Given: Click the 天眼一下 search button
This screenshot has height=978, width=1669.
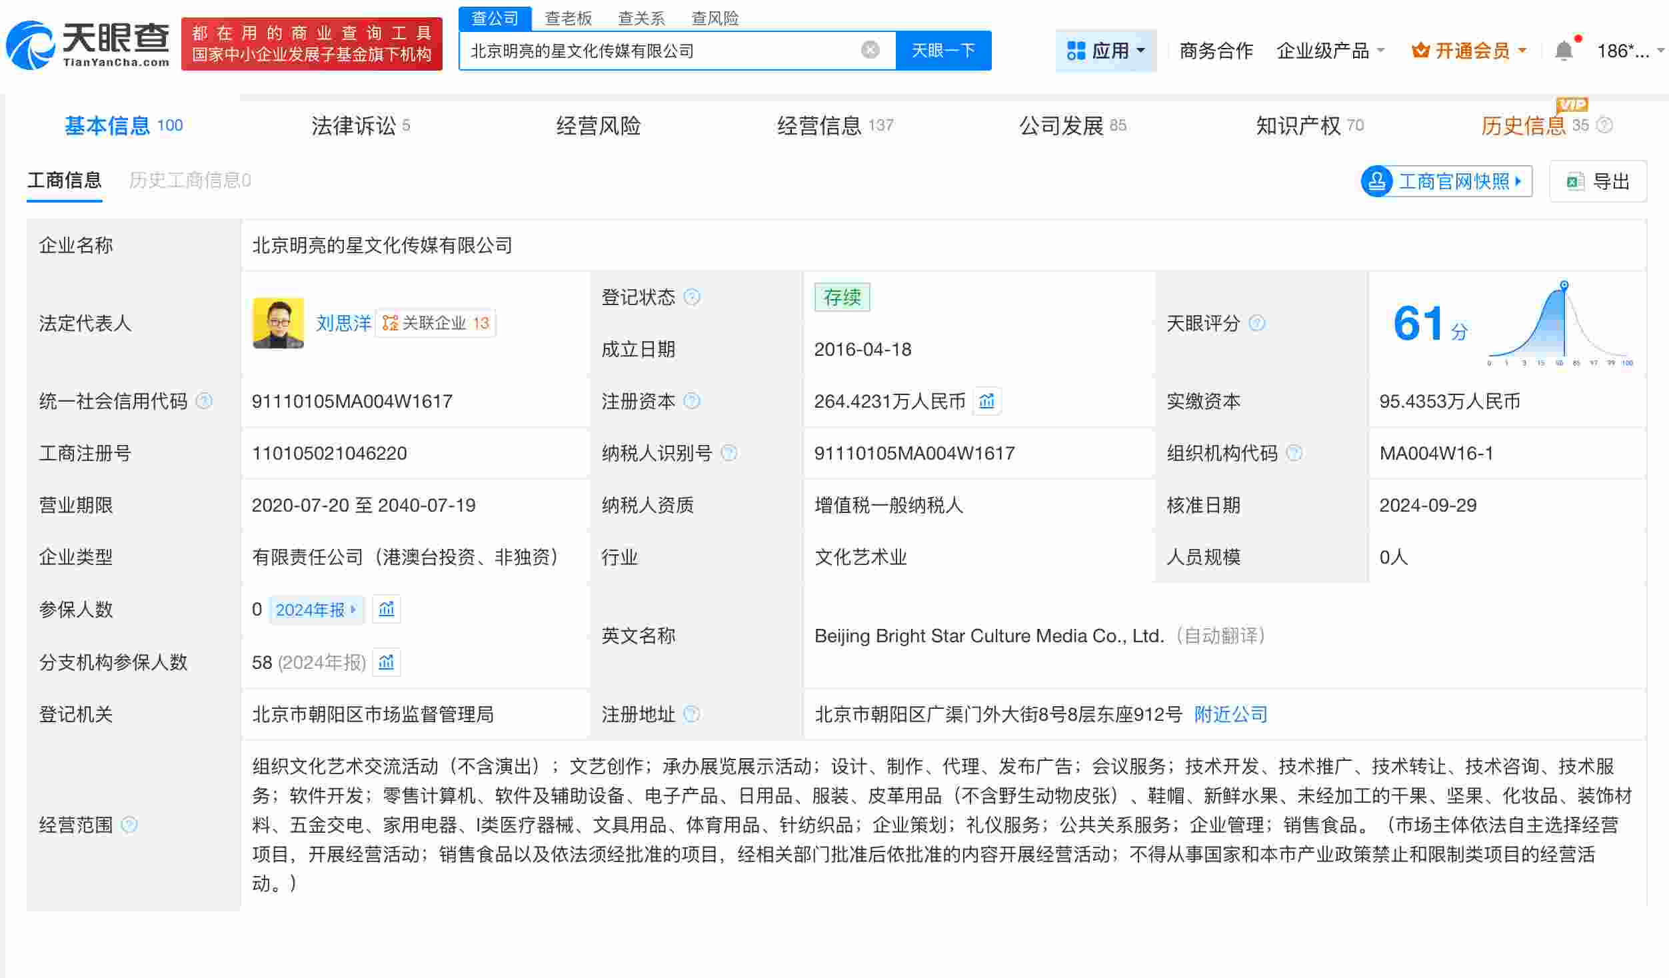Looking at the screenshot, I should pos(944,49).
